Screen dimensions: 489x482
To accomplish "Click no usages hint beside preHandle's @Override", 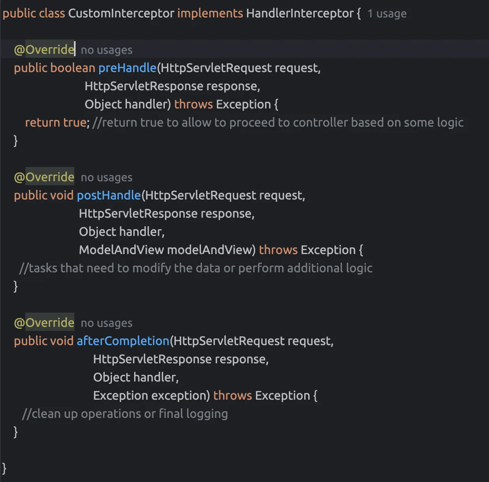I will click(106, 49).
